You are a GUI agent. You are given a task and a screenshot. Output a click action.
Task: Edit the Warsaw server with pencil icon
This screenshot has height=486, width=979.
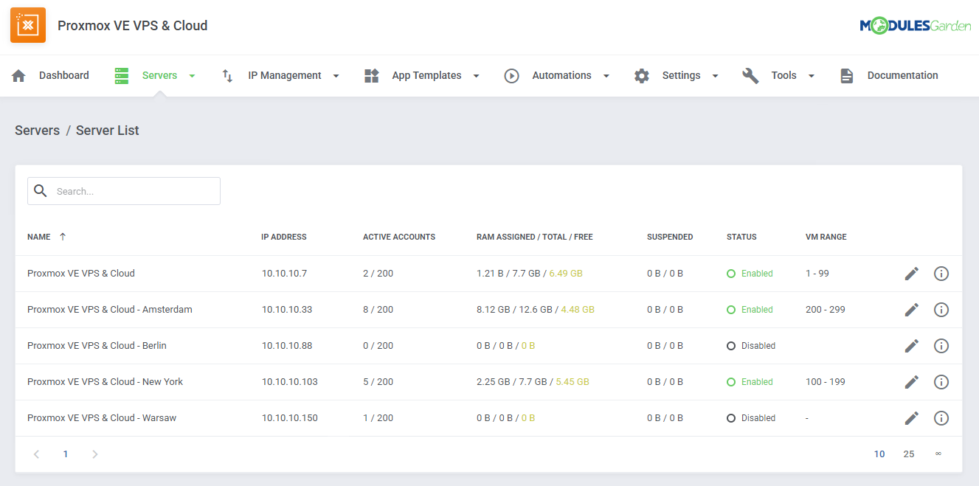(912, 418)
